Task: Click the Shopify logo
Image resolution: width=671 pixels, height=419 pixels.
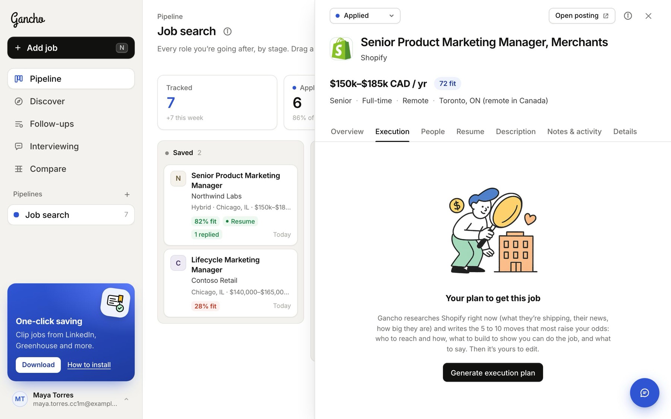Action: (x=341, y=49)
